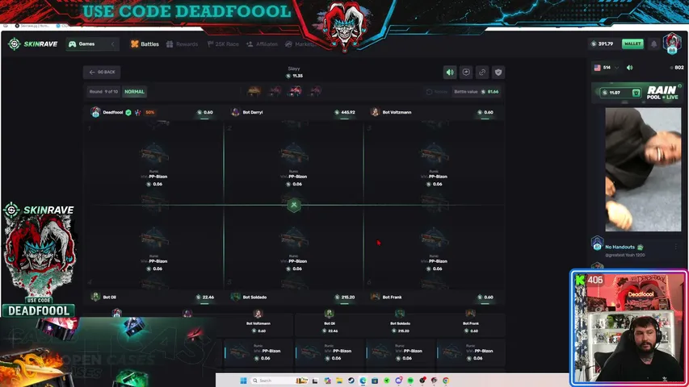The width and height of the screenshot is (689, 387).
Task: Open File Explorer from the taskbar
Action: click(339, 381)
